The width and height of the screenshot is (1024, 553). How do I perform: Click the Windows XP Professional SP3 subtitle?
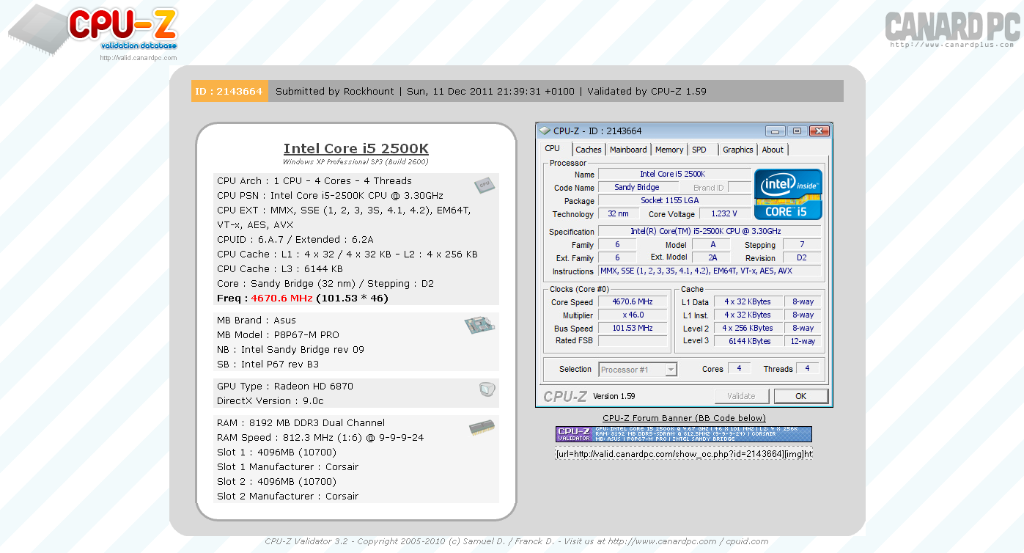click(x=356, y=162)
